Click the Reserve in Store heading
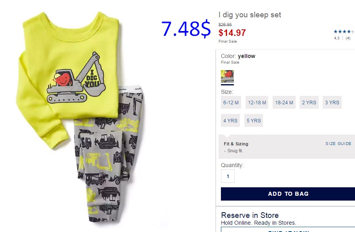 coord(250,215)
